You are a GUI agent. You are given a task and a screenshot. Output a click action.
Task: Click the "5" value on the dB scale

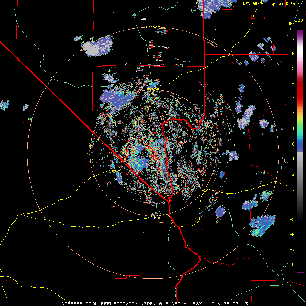(x=293, y=68)
